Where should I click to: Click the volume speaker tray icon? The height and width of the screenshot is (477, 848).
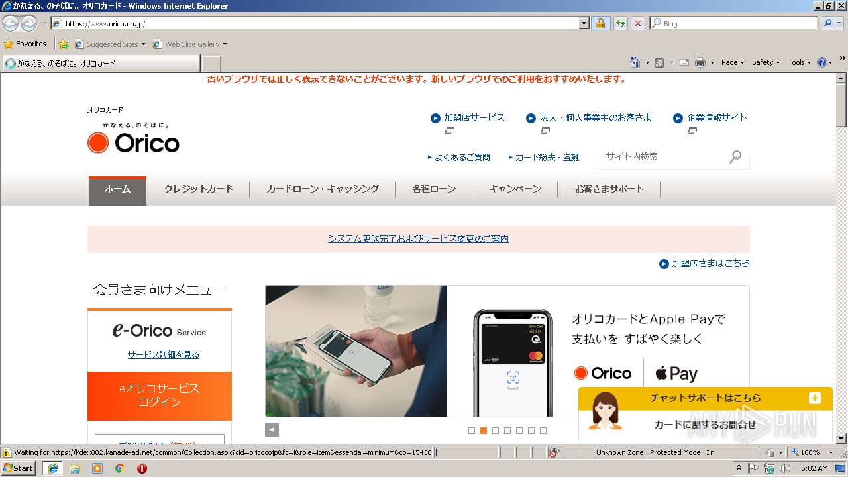click(x=784, y=468)
